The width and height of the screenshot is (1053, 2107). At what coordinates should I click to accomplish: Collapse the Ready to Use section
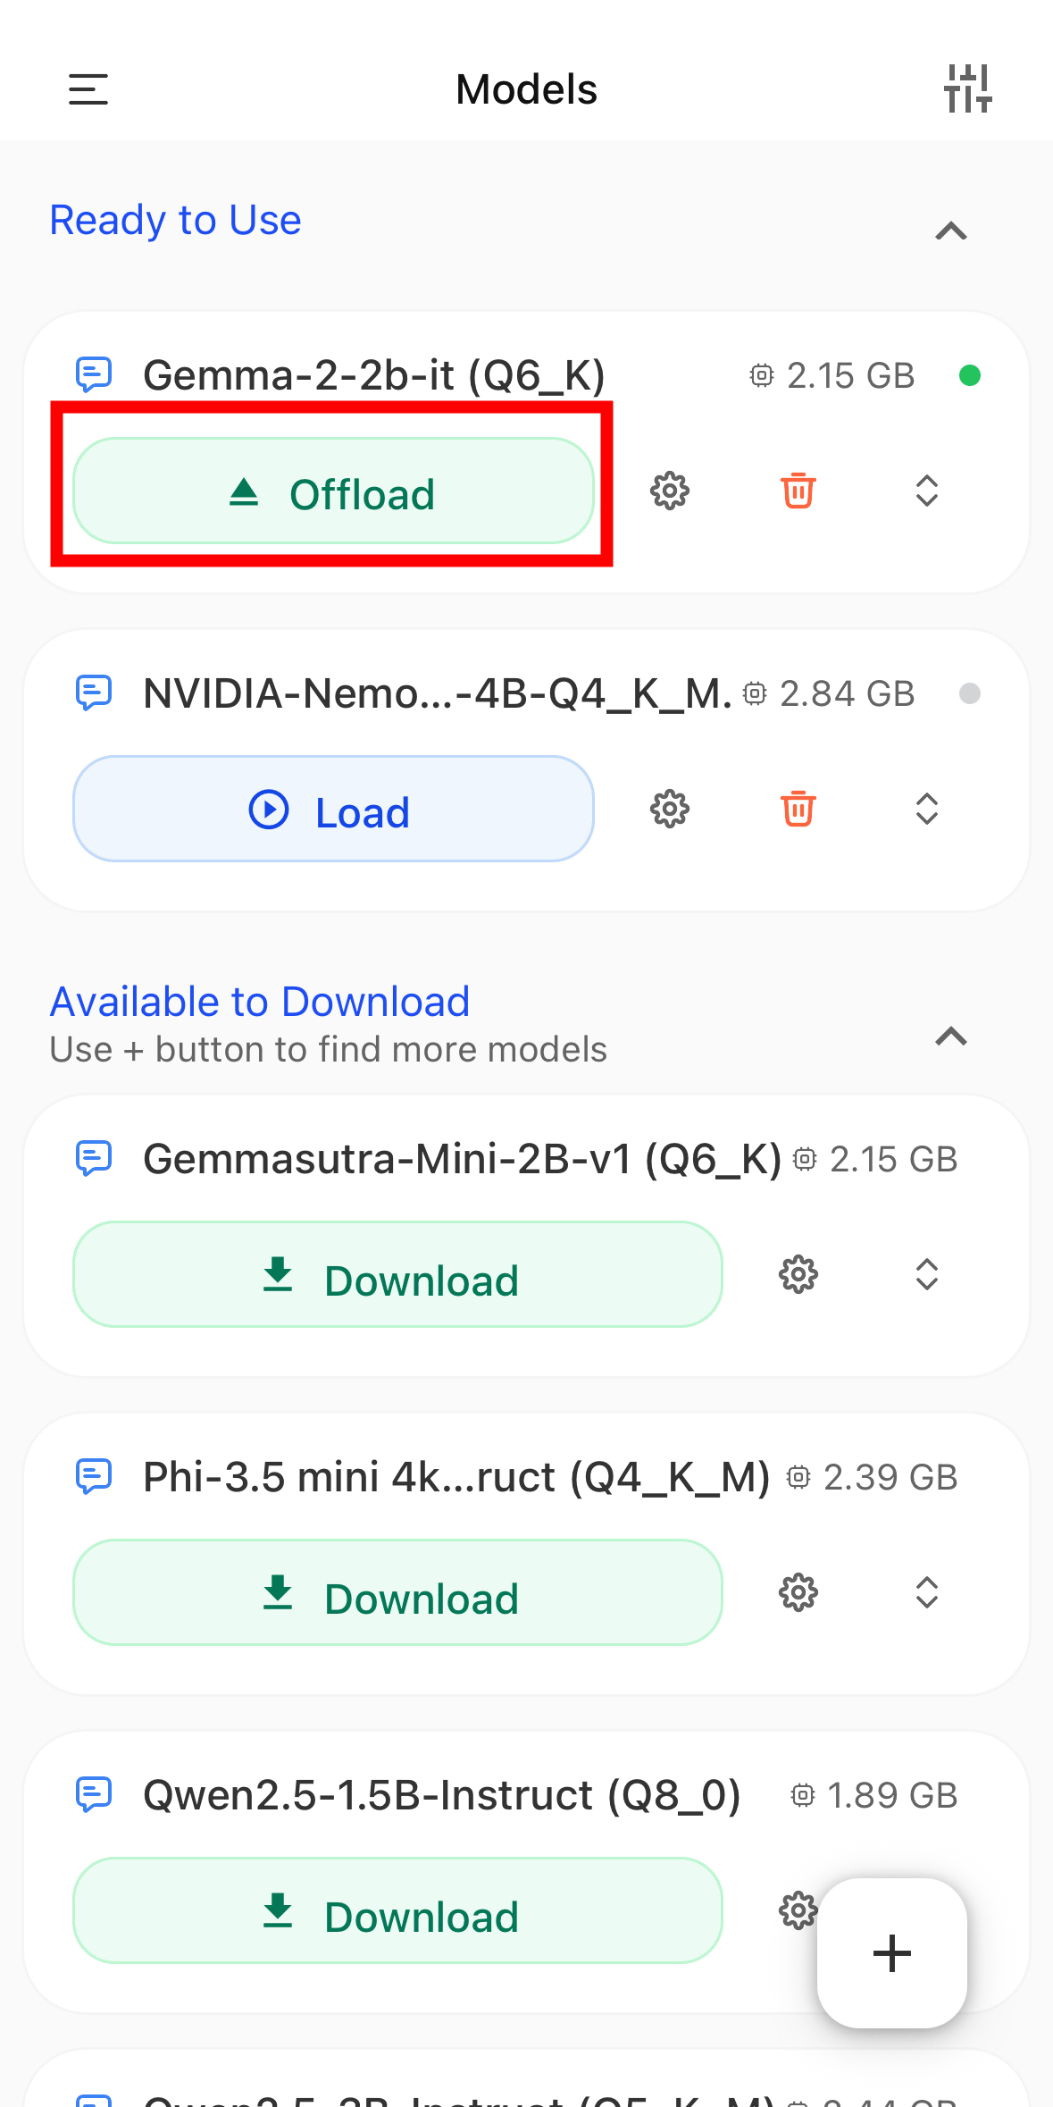[951, 231]
